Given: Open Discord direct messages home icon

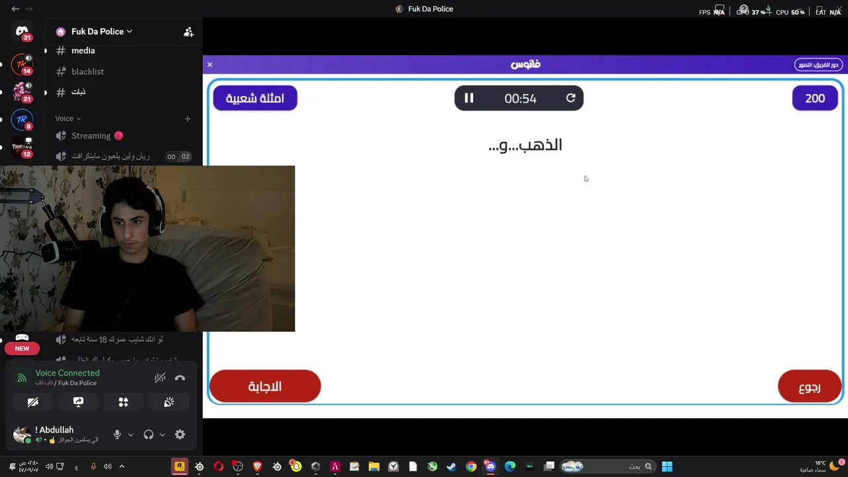Looking at the screenshot, I should [x=22, y=31].
